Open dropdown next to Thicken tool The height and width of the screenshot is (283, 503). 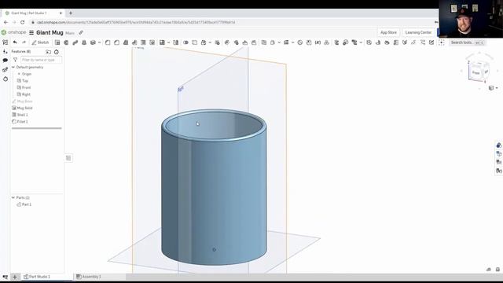point(100,42)
